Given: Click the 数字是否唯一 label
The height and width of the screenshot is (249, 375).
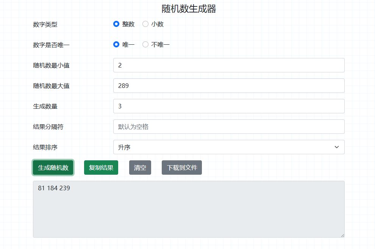Looking at the screenshot, I should (51, 45).
